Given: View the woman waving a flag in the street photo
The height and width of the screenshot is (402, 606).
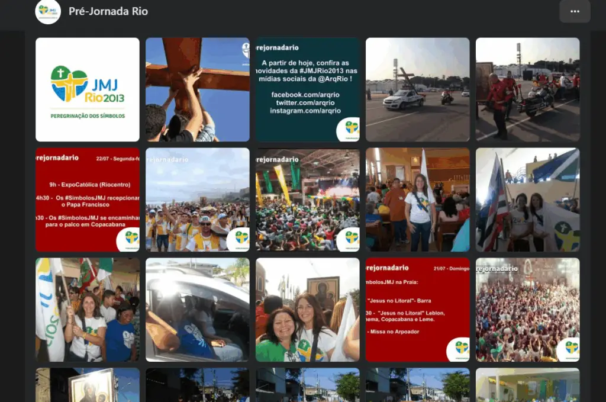Looking at the screenshot, I should click(88, 309).
